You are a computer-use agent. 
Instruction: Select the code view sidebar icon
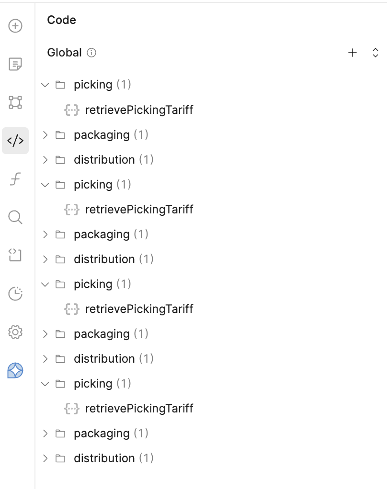click(15, 141)
